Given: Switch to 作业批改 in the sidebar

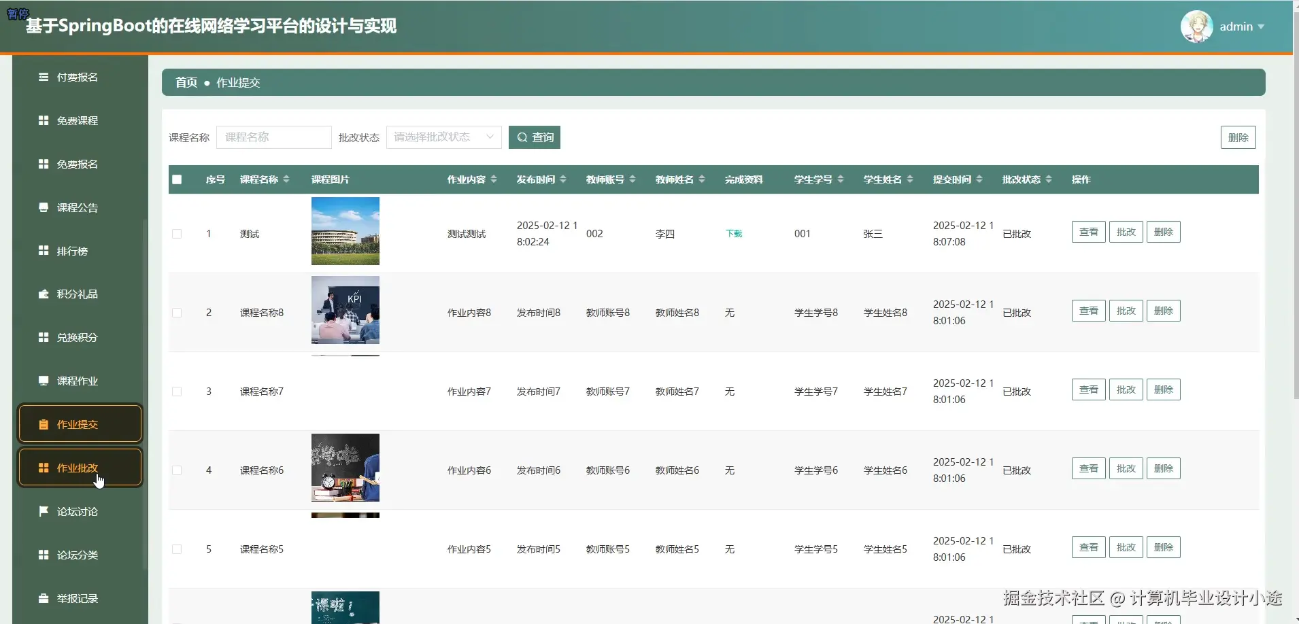Looking at the screenshot, I should tap(80, 468).
